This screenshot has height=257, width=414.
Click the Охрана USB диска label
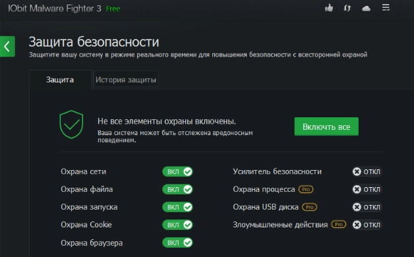point(266,207)
